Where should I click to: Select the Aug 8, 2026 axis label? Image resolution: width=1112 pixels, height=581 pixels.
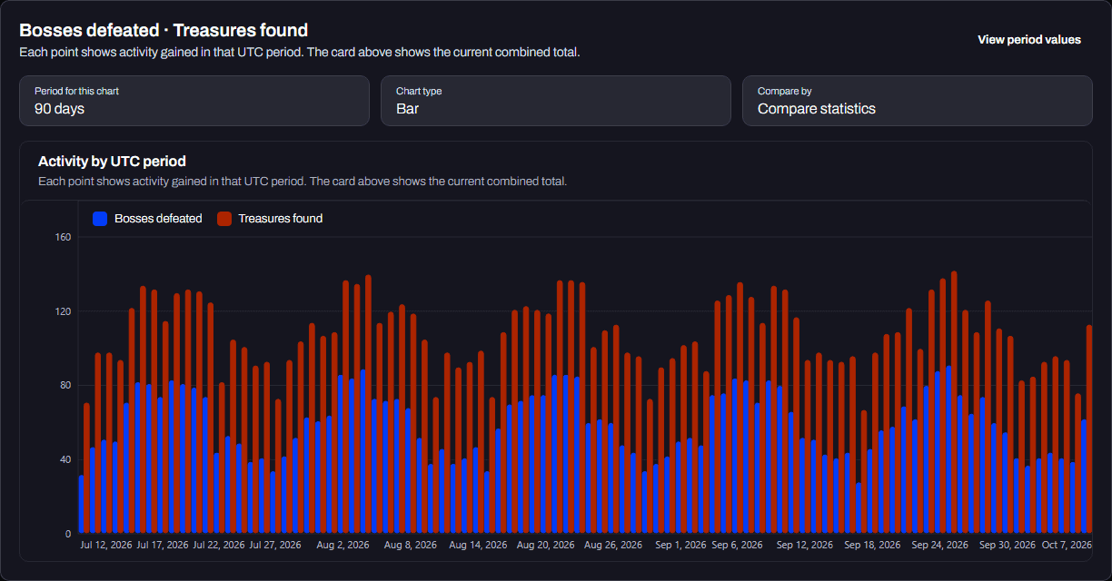[x=410, y=546]
